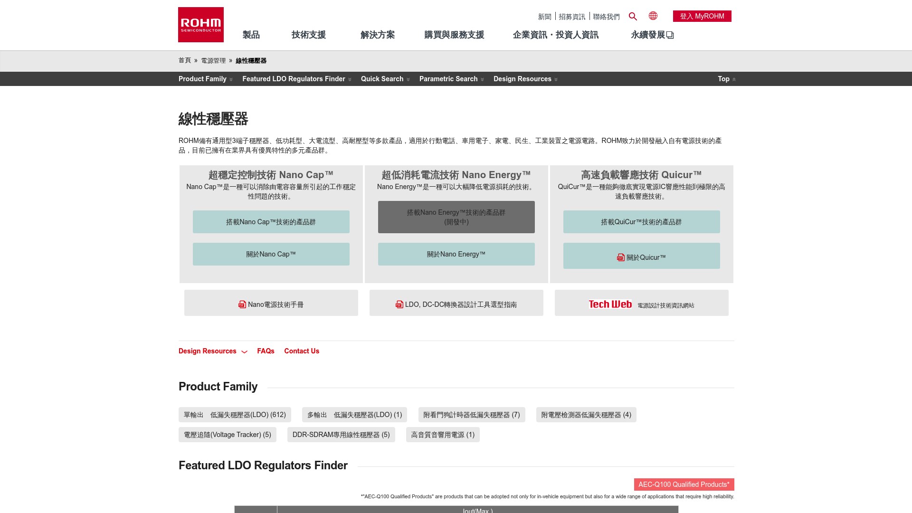Open the 企業資訊・投資人資訊 menu
Viewport: 912px width, 513px height.
coord(555,35)
